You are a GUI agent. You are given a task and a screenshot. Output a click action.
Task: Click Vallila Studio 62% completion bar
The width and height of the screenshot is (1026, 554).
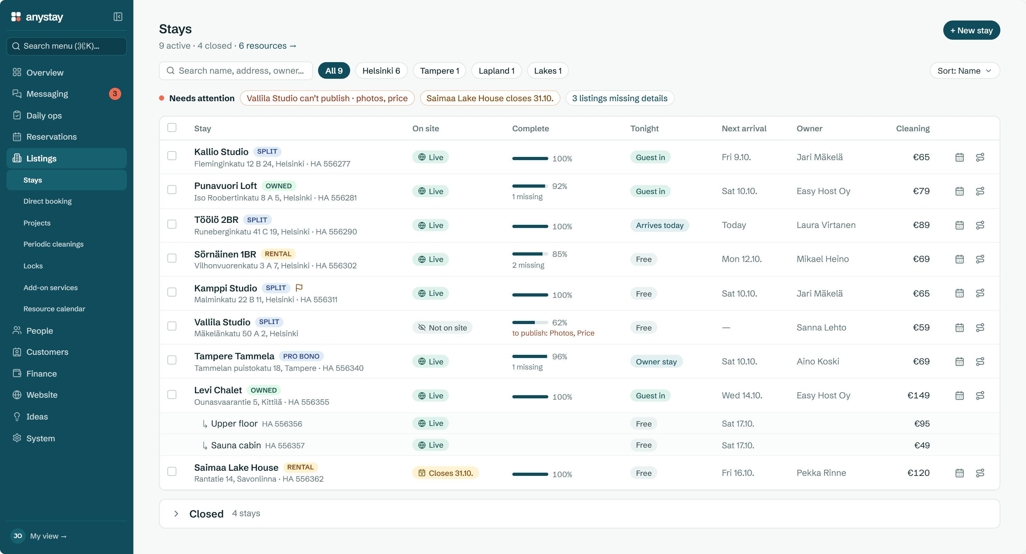click(530, 322)
